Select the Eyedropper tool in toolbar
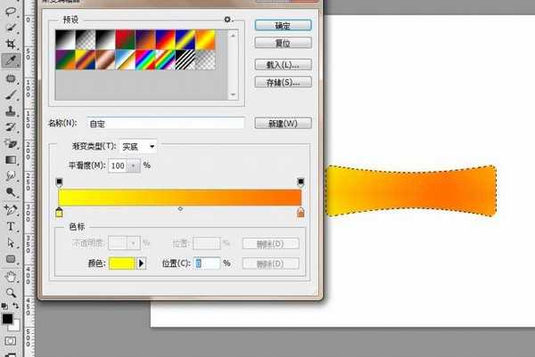The image size is (535, 357). pyautogui.click(x=12, y=61)
